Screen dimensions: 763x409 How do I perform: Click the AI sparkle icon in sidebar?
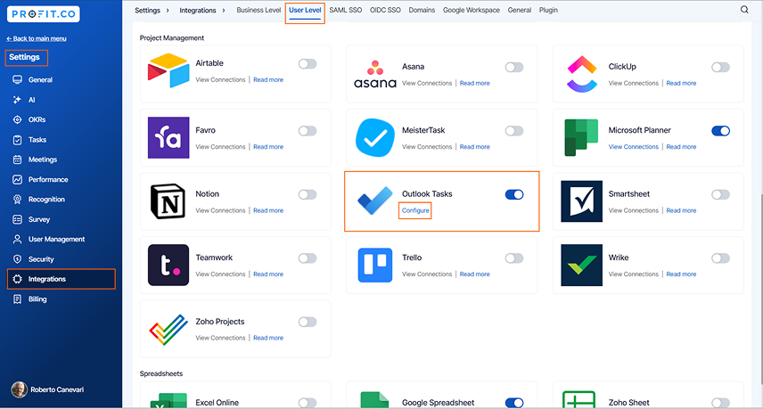click(x=18, y=100)
